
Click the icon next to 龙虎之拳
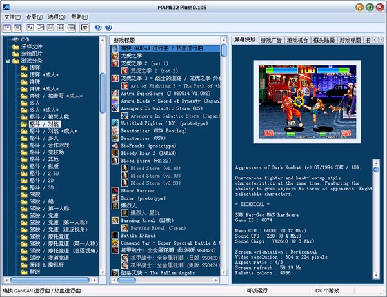pos(115,56)
